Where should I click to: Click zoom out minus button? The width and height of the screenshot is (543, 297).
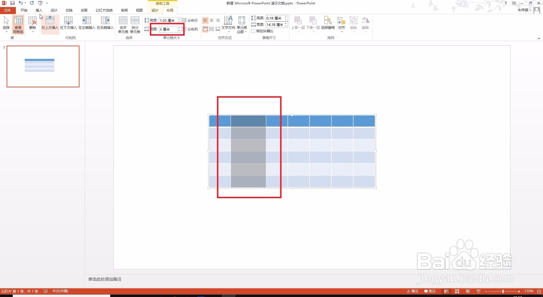pos(486,291)
